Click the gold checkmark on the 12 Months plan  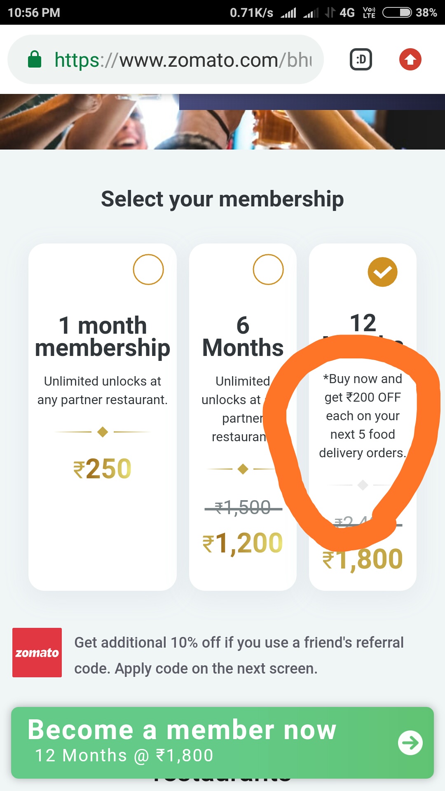(x=383, y=271)
